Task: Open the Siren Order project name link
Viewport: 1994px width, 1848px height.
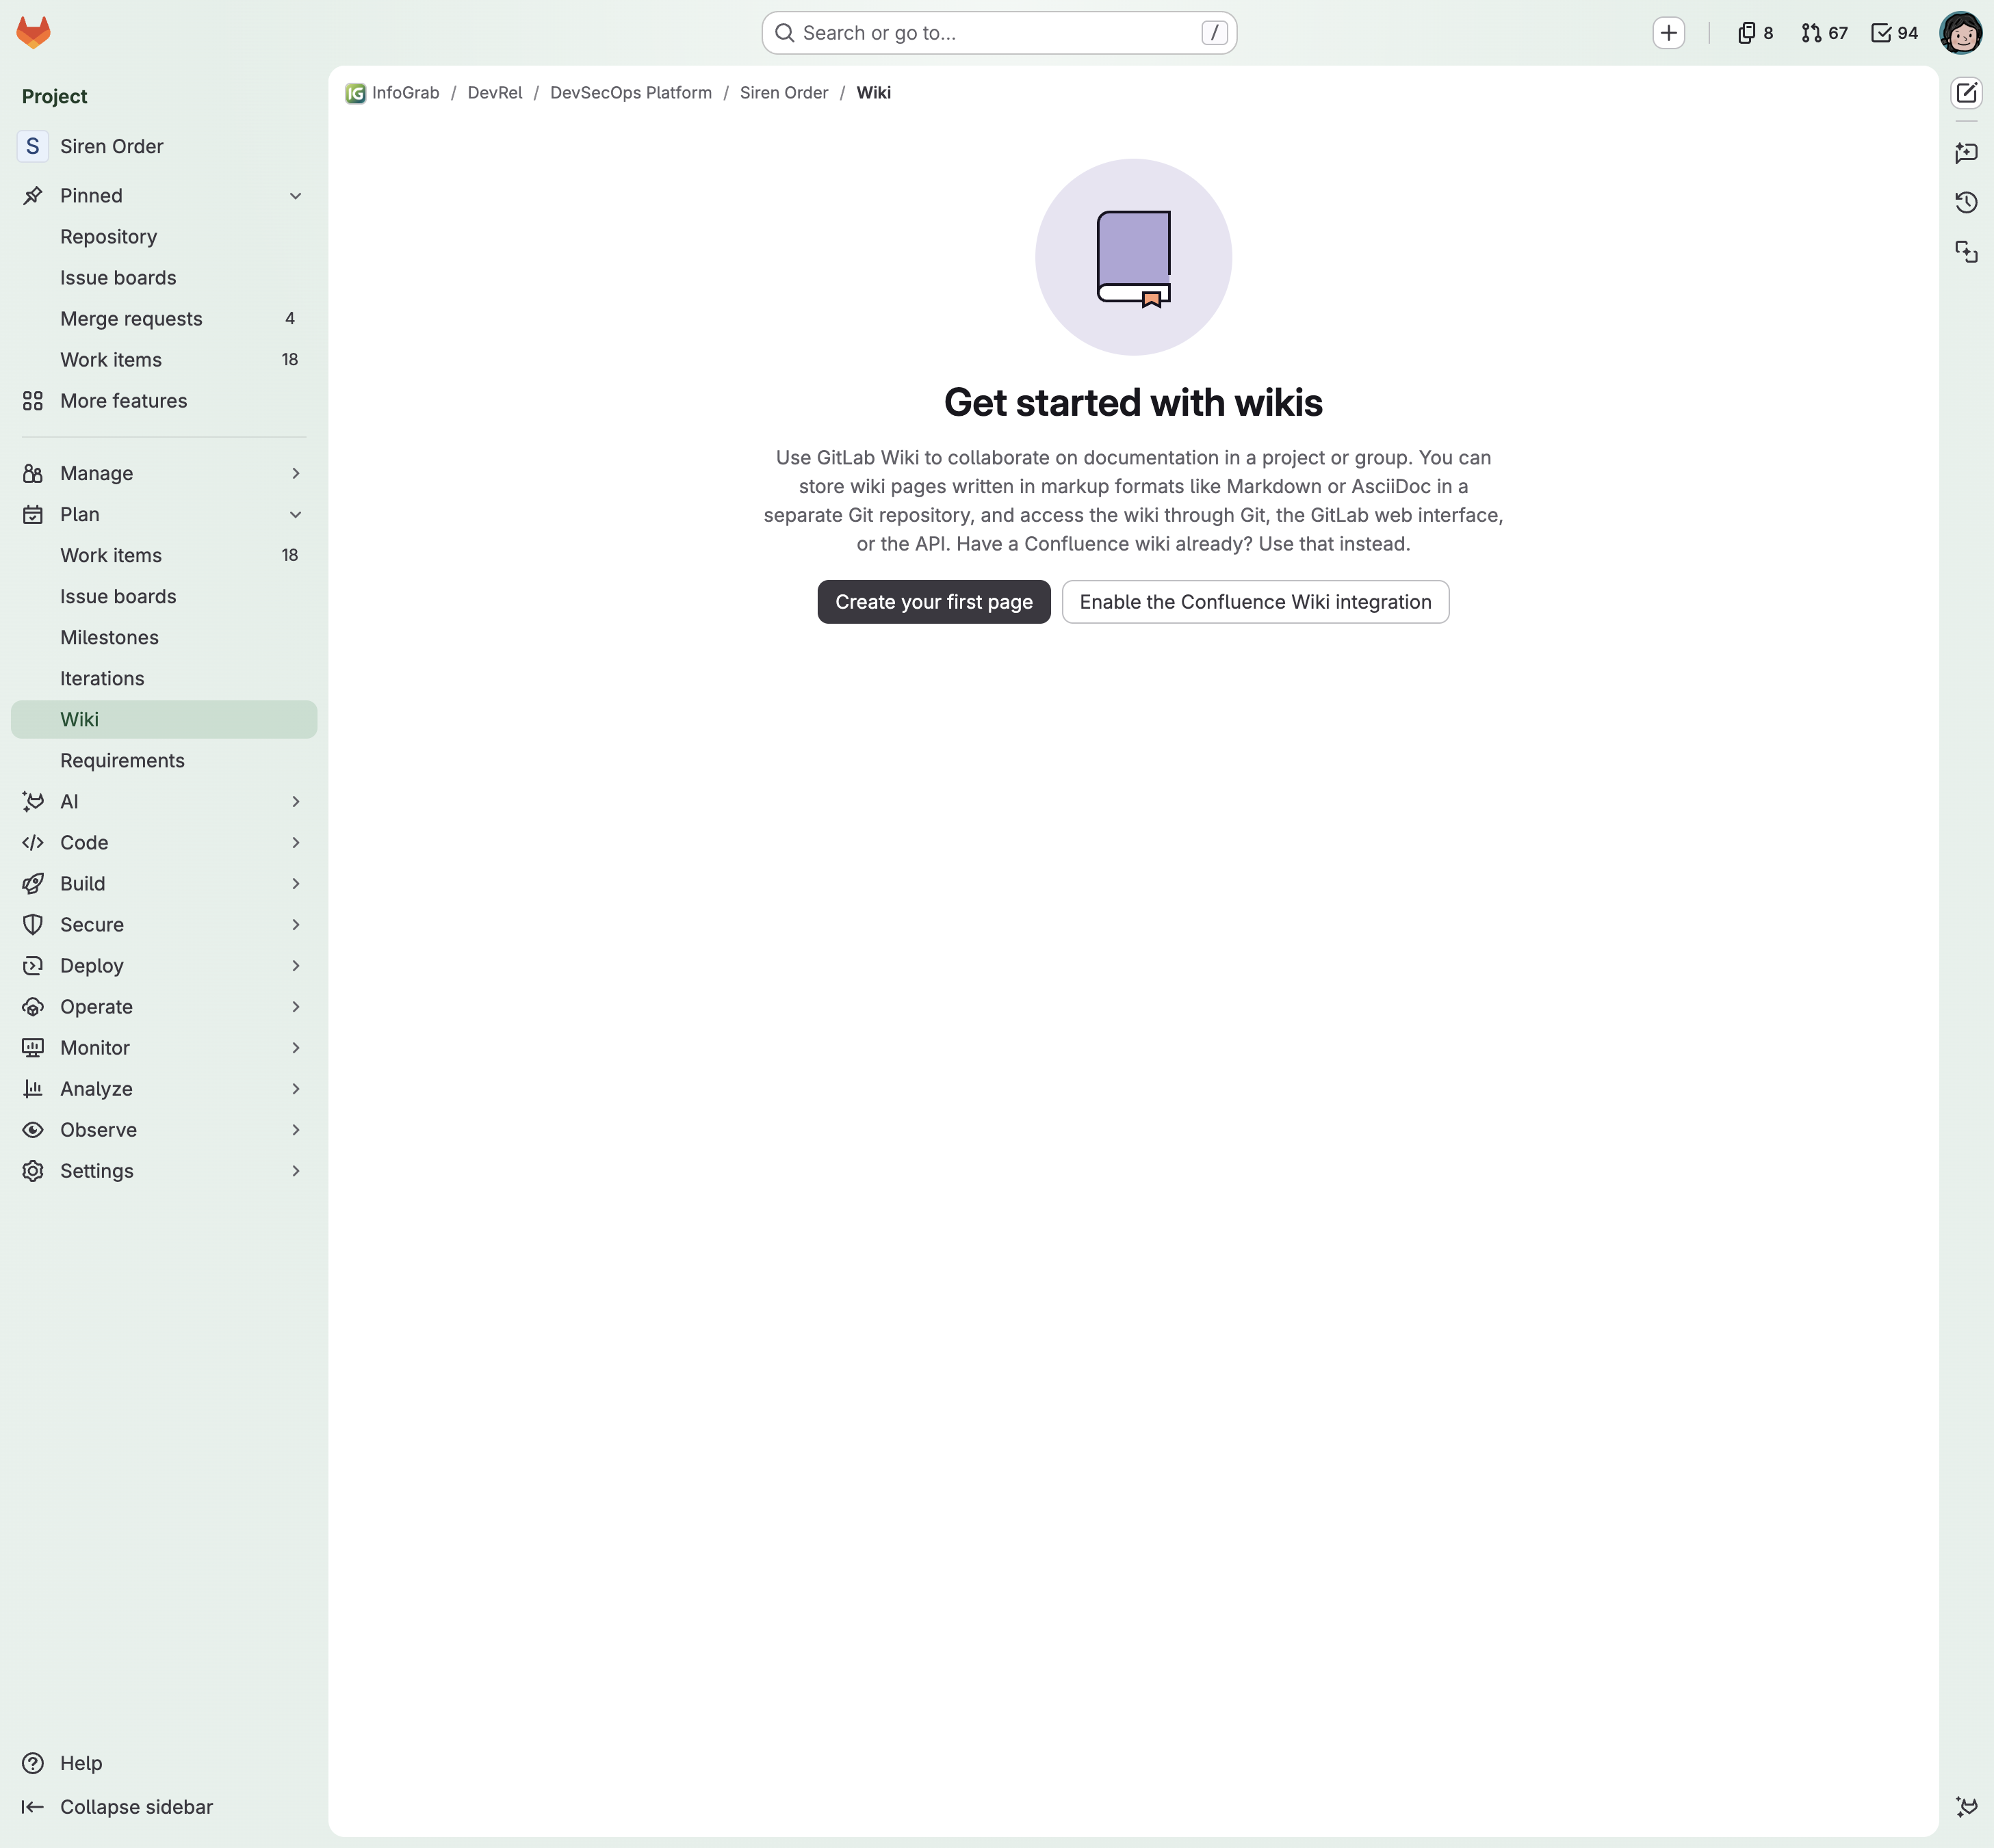Action: click(x=111, y=146)
